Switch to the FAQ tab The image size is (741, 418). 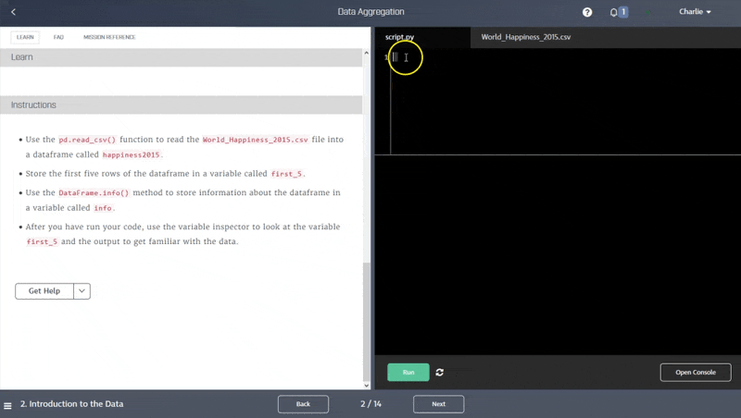click(x=58, y=37)
